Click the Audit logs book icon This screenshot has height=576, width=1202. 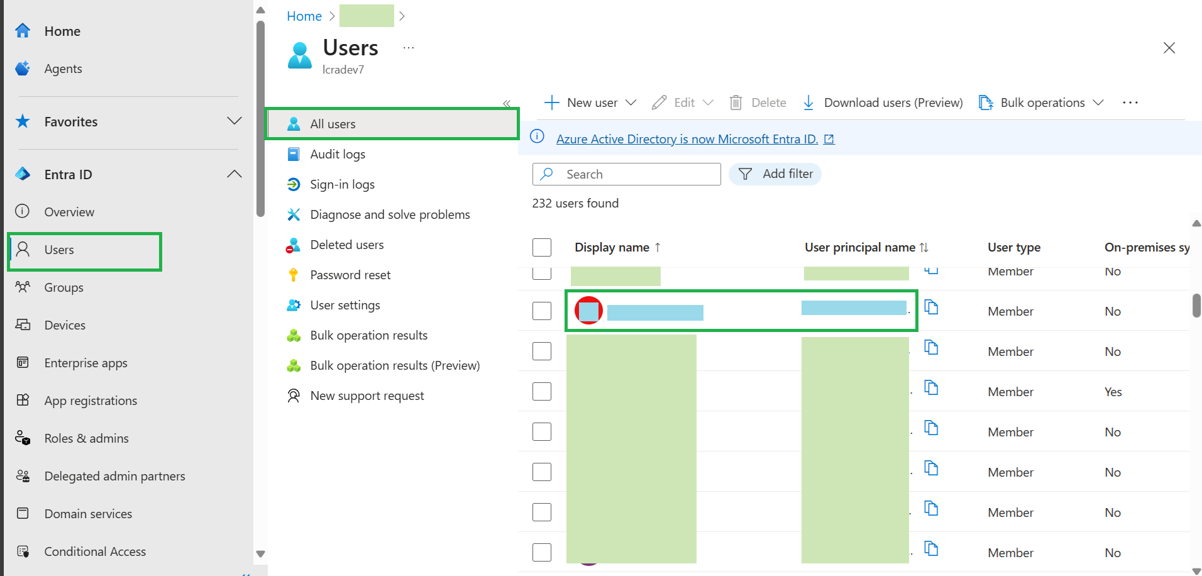coord(294,154)
